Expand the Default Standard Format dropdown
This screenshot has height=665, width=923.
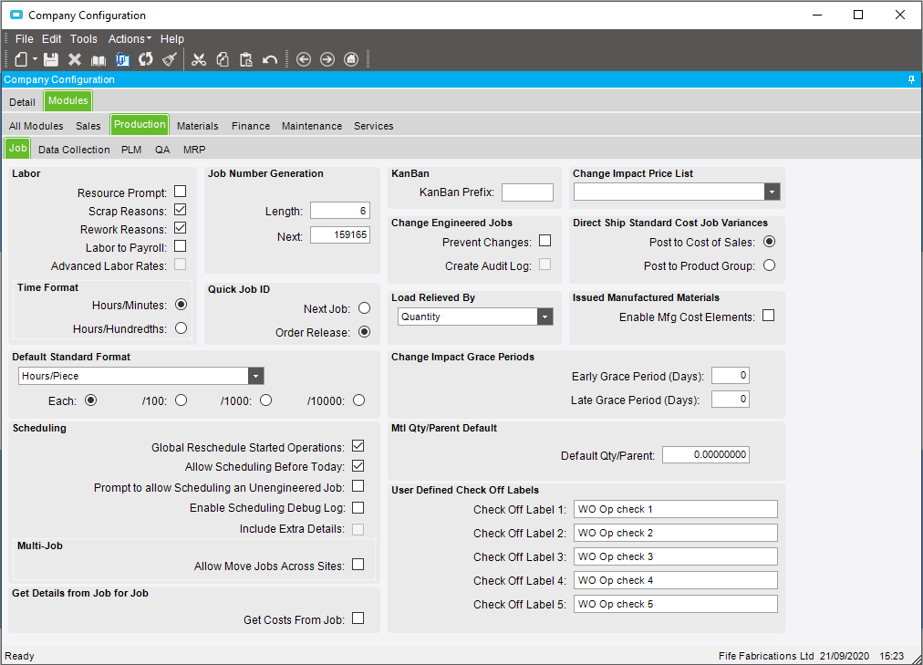coord(255,376)
